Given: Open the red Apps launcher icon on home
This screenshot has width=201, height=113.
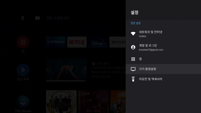Looking at the screenshot, I should point(23,42).
